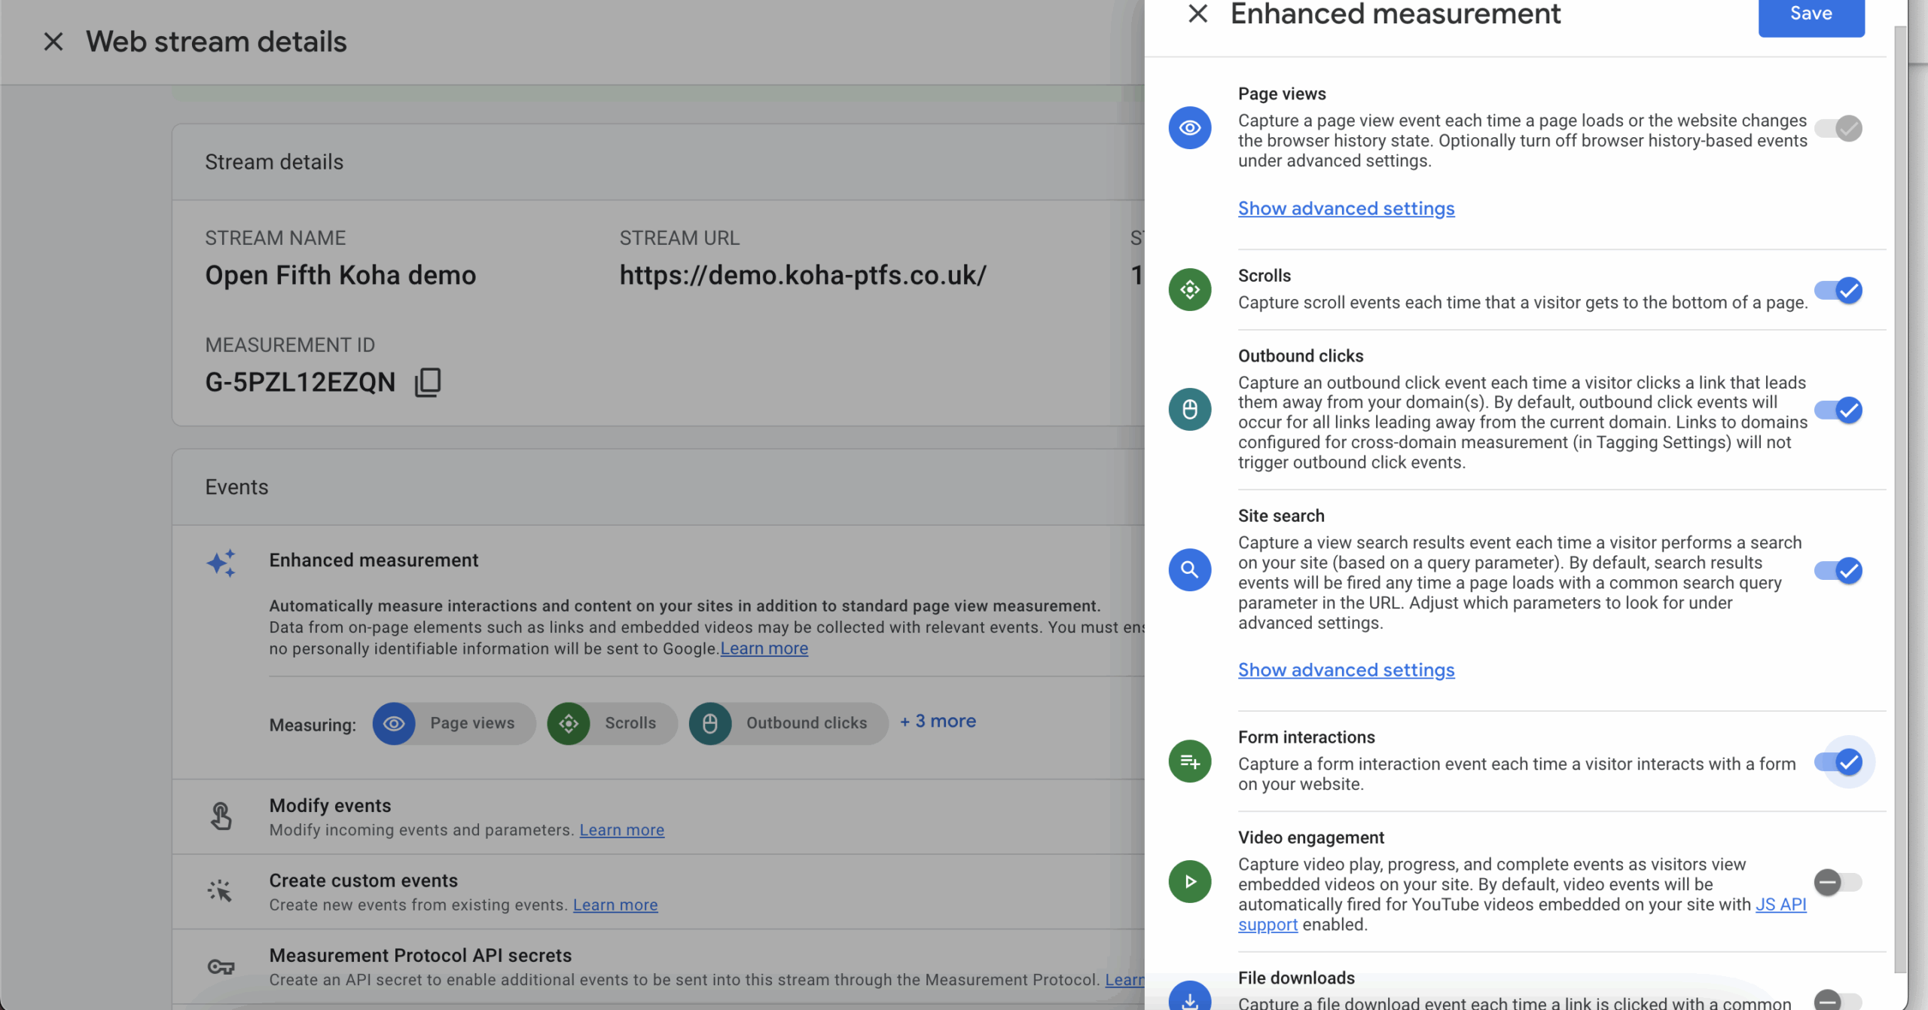Image resolution: width=1928 pixels, height=1010 pixels.
Task: Click the Site search magnifier icon
Action: click(x=1190, y=569)
